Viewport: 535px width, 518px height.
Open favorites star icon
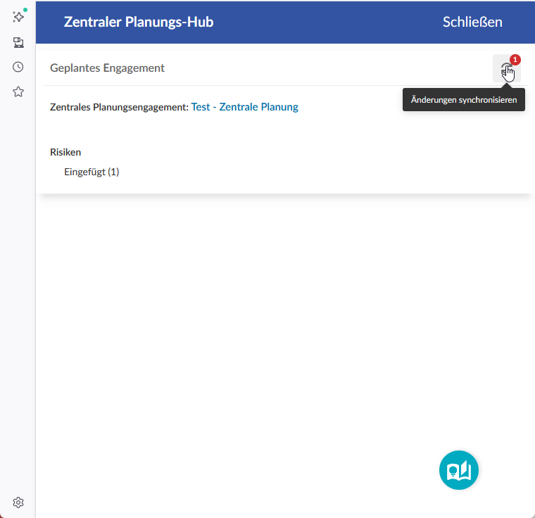click(18, 91)
